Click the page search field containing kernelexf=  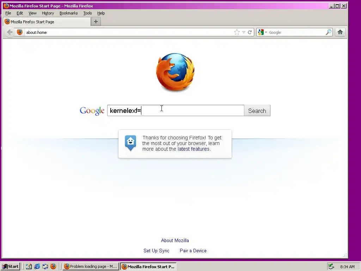tap(176, 110)
